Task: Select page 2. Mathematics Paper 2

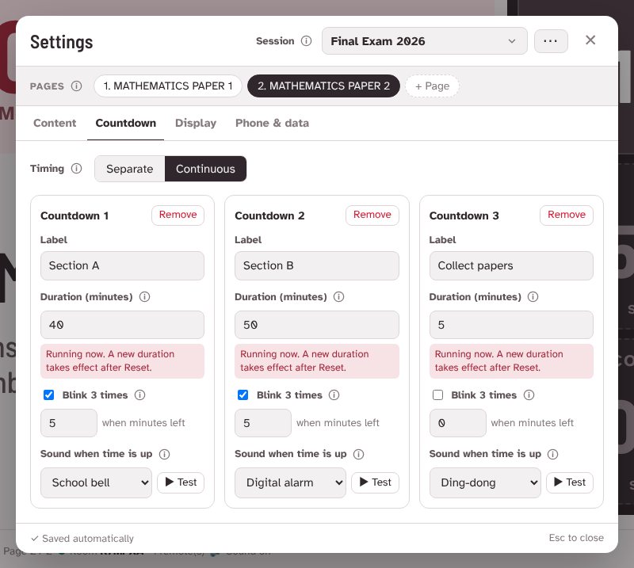Action: pyautogui.click(x=323, y=86)
